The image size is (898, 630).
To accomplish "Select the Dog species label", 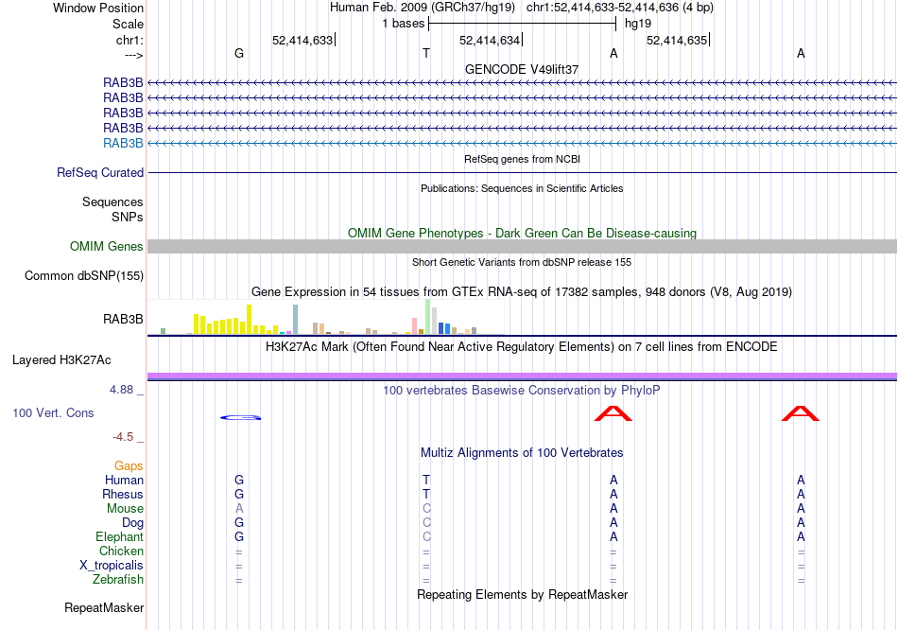I will point(132,523).
